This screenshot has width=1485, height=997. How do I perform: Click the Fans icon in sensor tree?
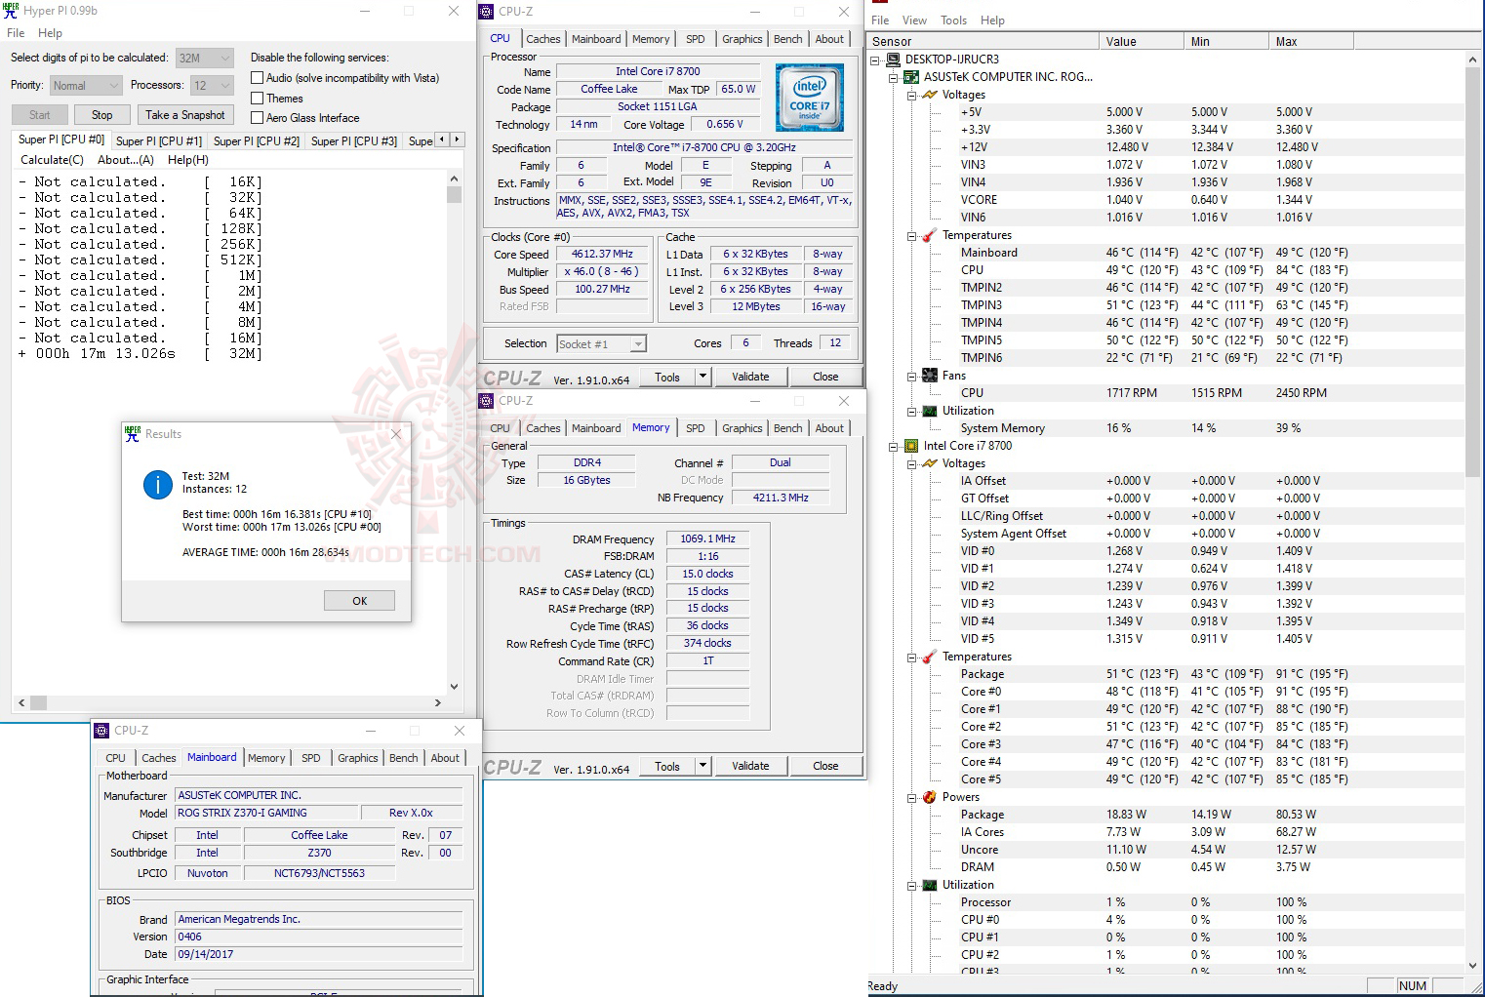pyautogui.click(x=930, y=376)
